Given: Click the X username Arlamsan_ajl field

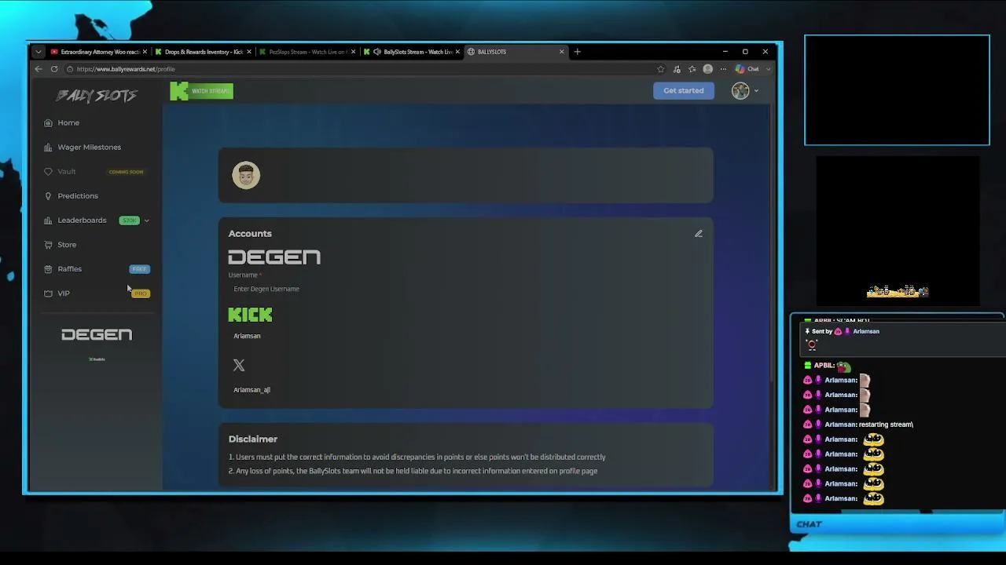Looking at the screenshot, I should tap(465, 390).
